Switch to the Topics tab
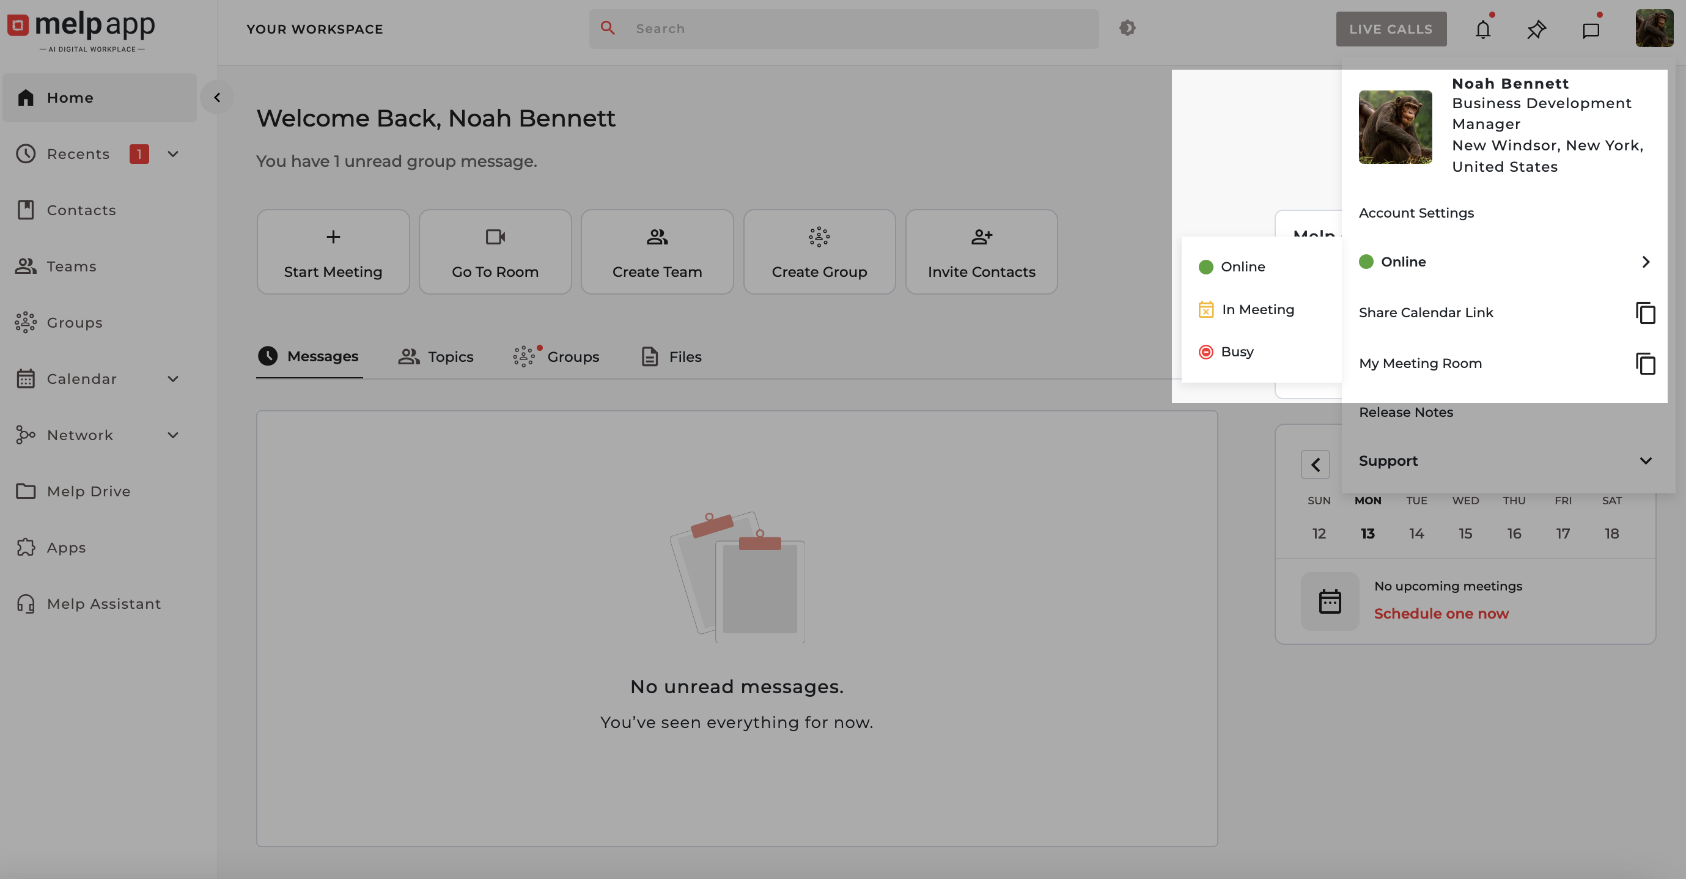This screenshot has height=879, width=1686. (436, 357)
